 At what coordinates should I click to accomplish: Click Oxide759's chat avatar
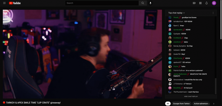click(170, 54)
